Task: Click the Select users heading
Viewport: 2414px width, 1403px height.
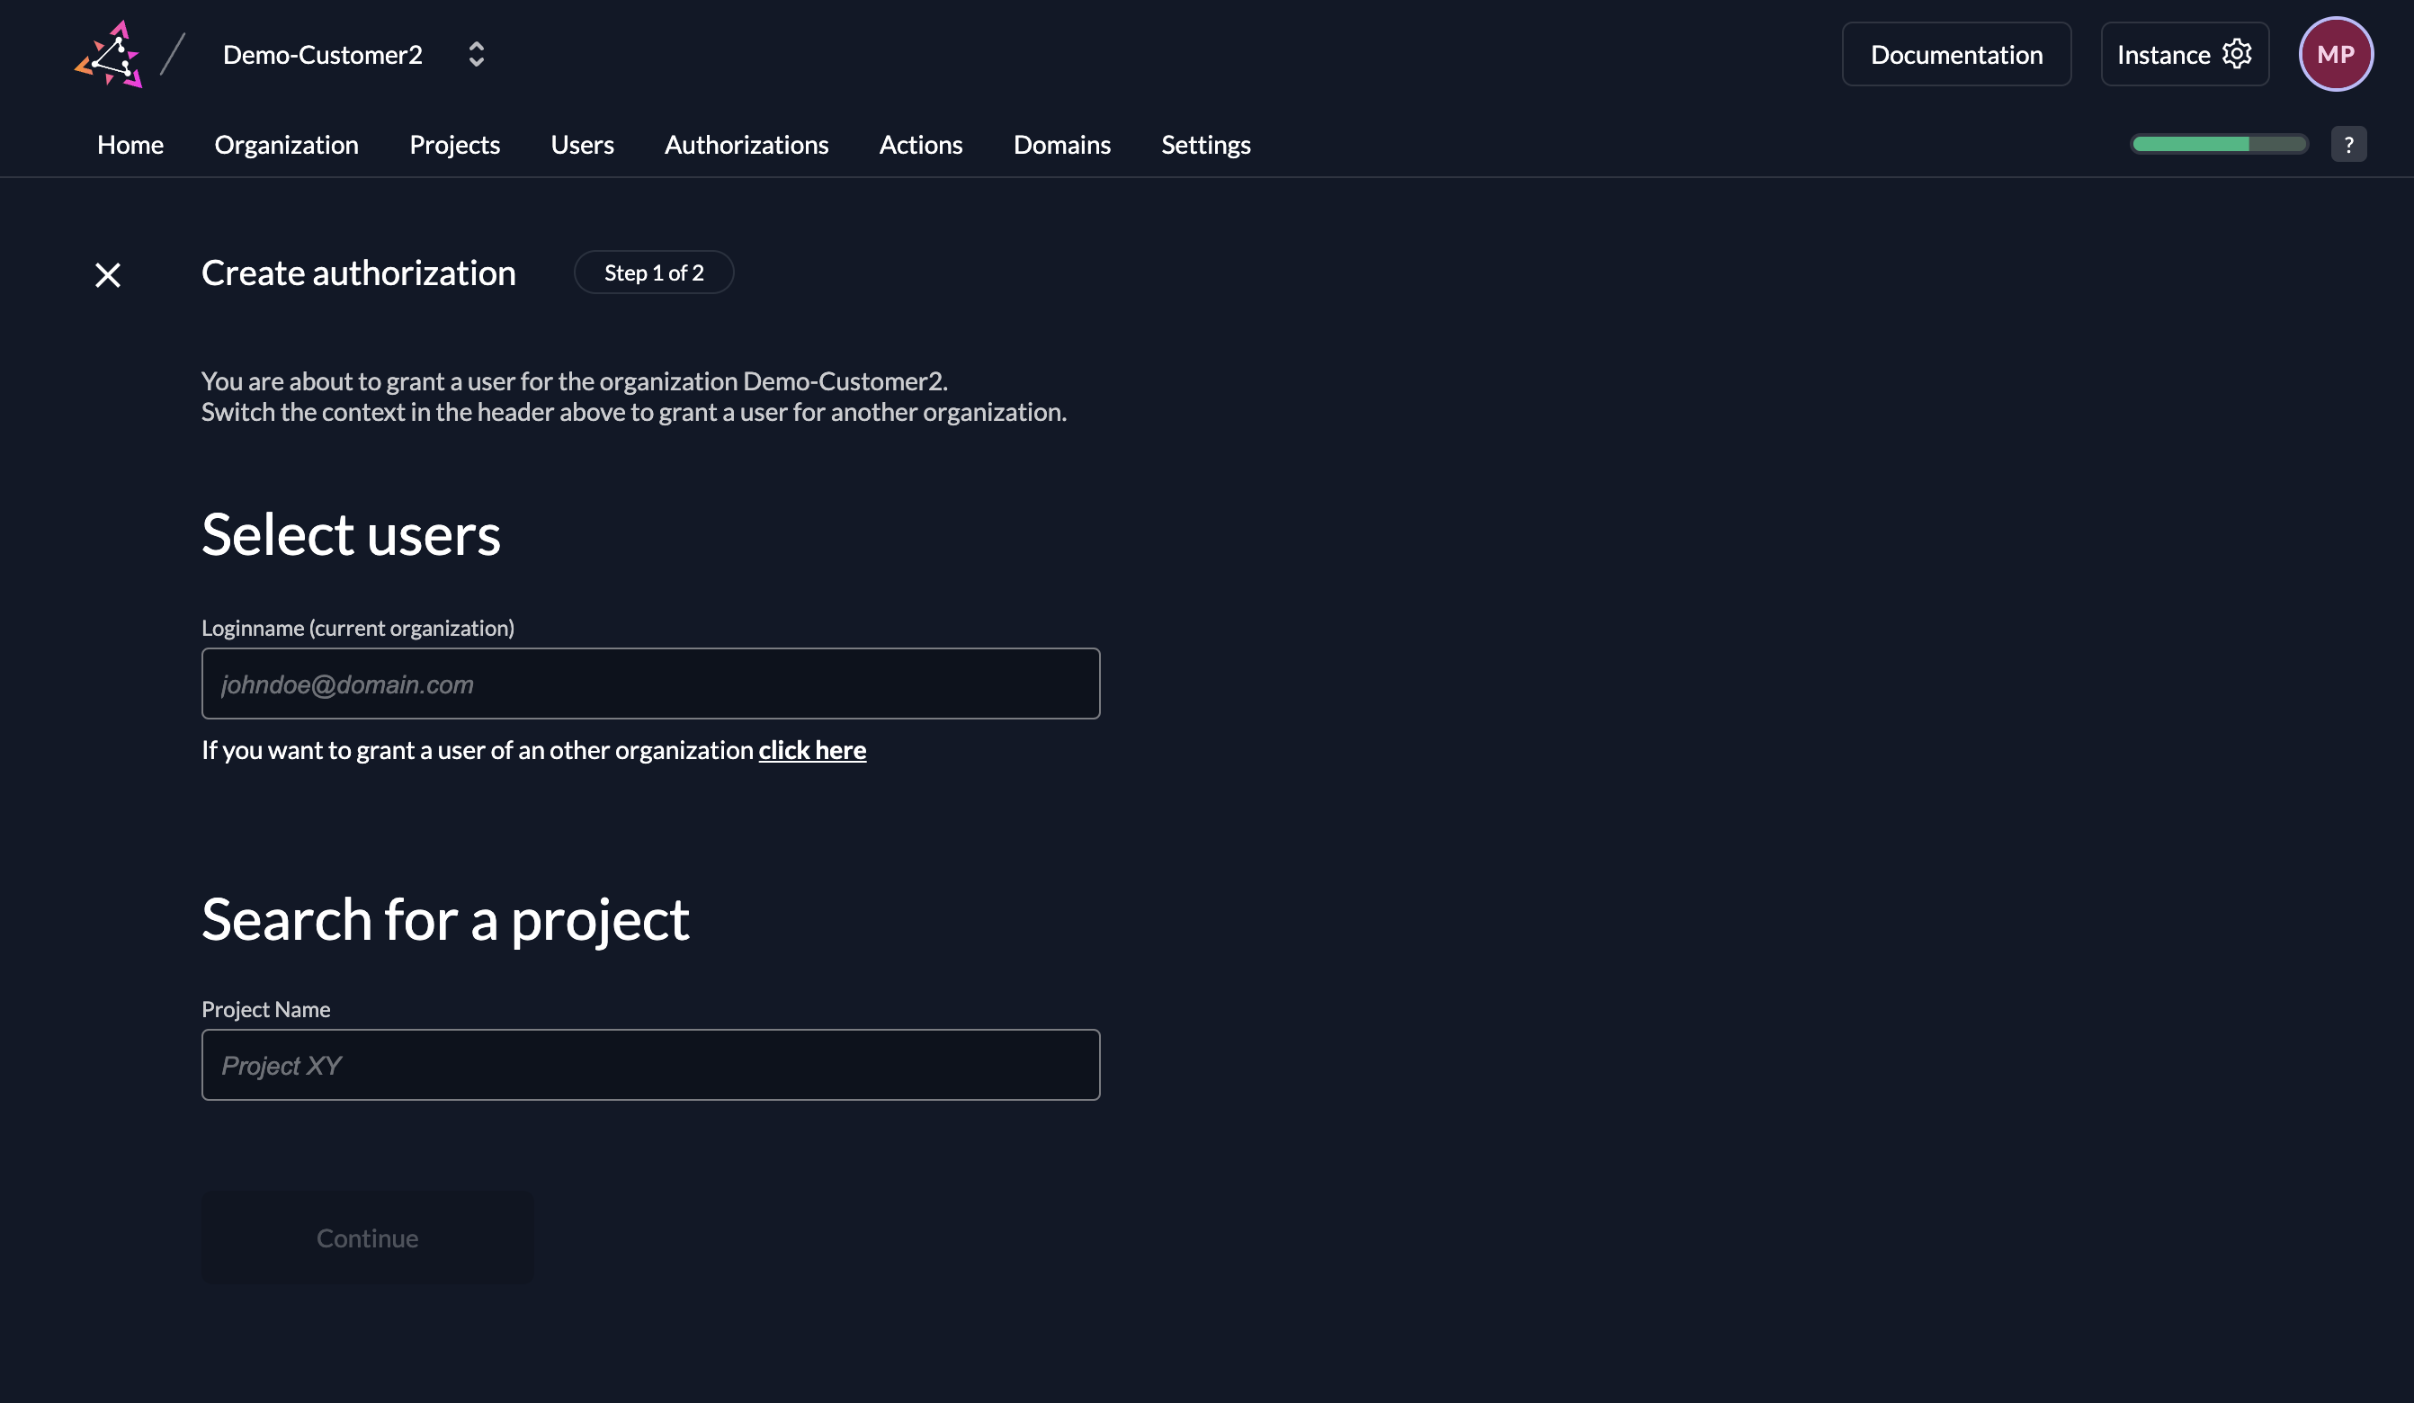Action: point(351,534)
